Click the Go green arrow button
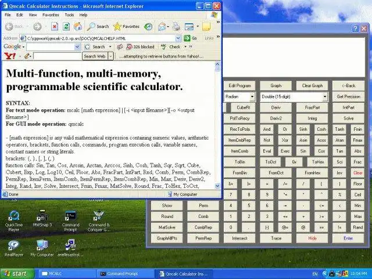The image size is (372, 279). click(x=187, y=38)
